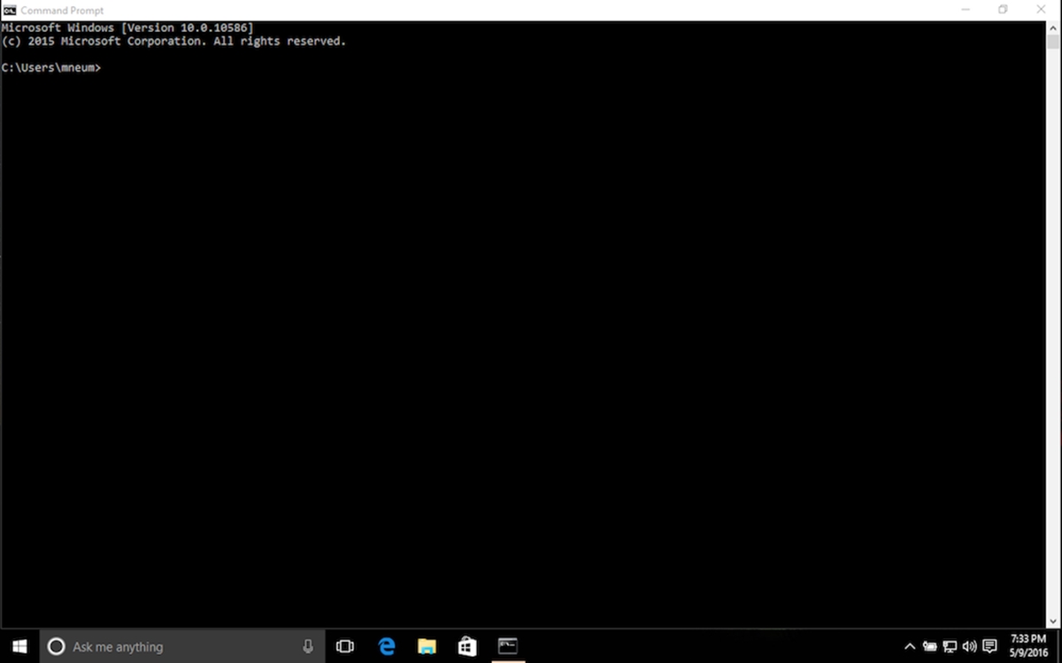Click the C:\Users\mneum> prompt line

click(51, 68)
